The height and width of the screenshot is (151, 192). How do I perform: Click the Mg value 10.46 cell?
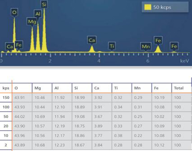tap(42, 98)
